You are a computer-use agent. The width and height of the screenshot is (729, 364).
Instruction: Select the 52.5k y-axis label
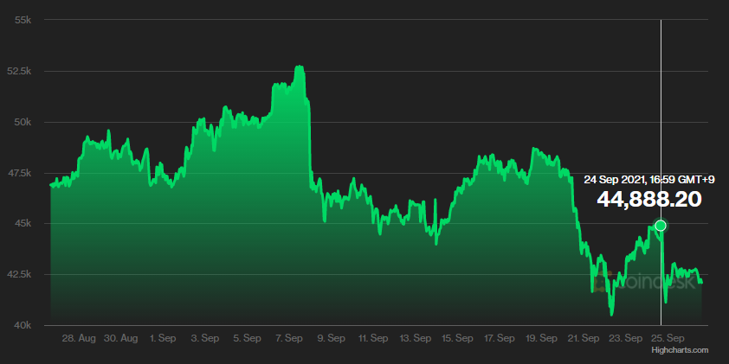[x=19, y=71]
